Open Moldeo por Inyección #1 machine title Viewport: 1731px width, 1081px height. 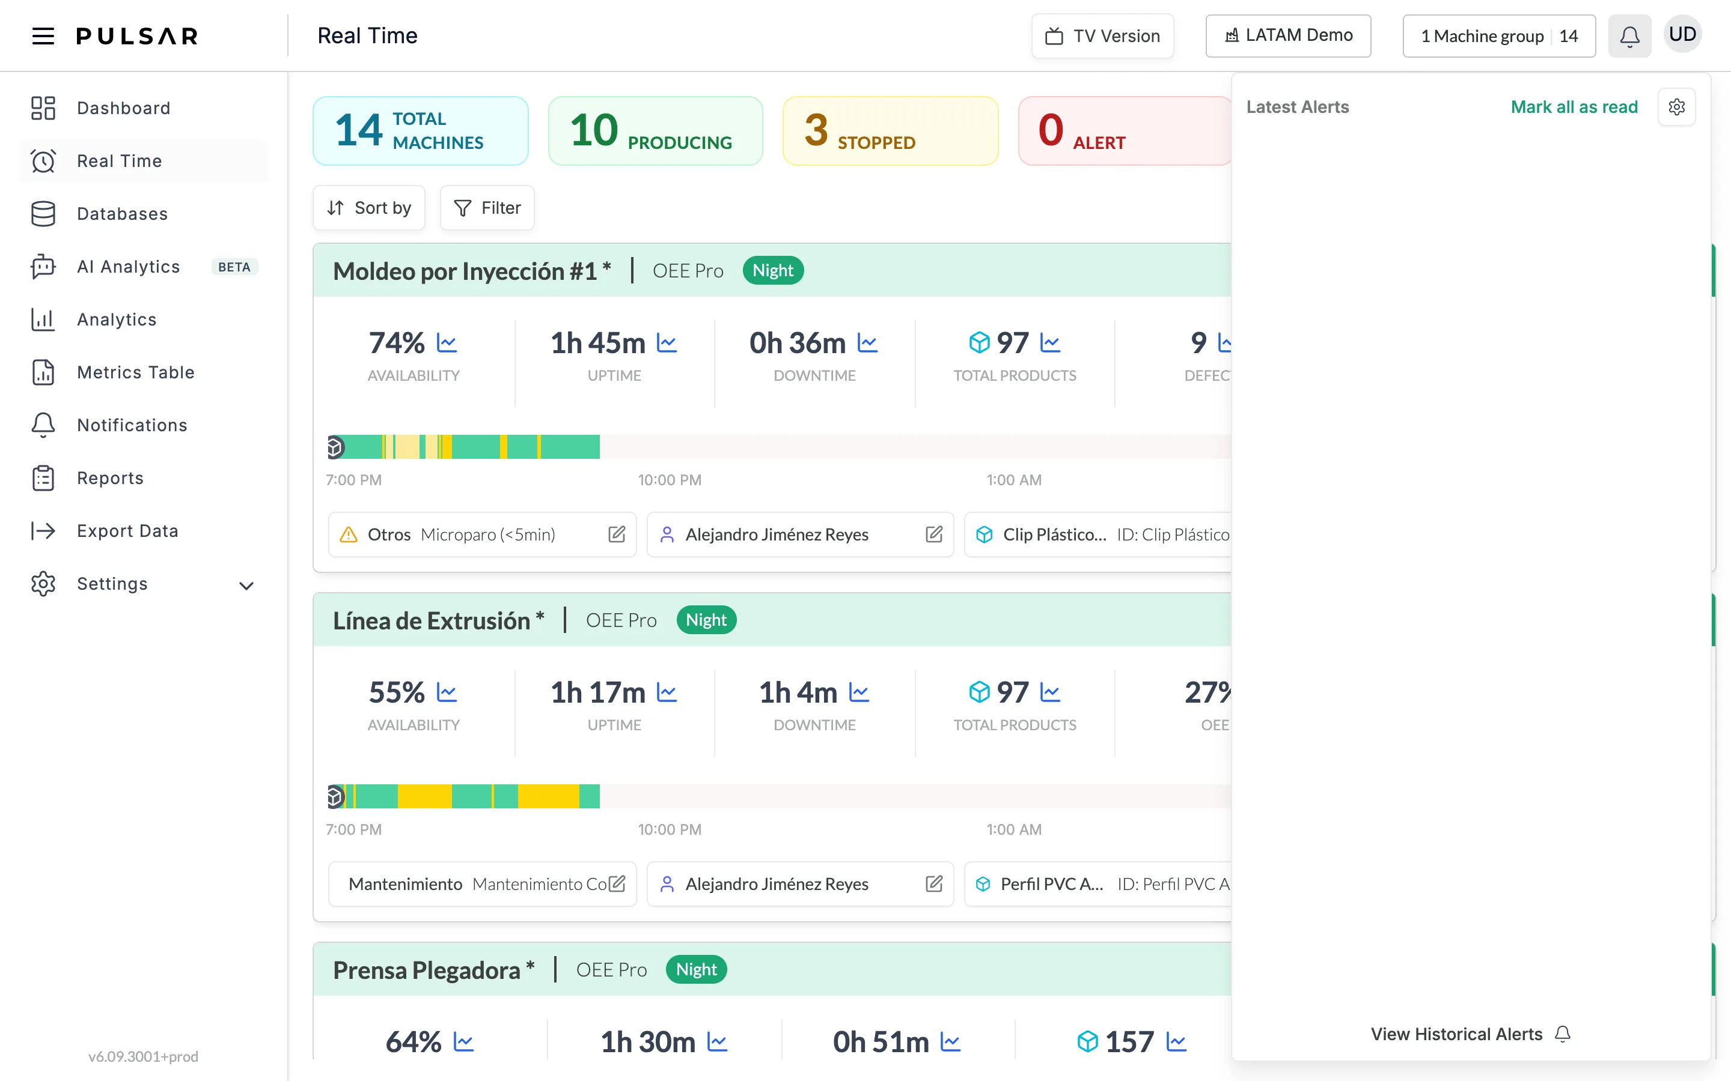[472, 271]
